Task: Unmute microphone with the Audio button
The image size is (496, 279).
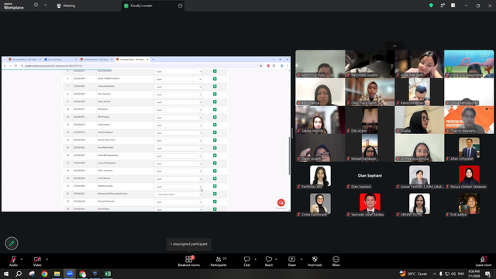Action: [13, 261]
